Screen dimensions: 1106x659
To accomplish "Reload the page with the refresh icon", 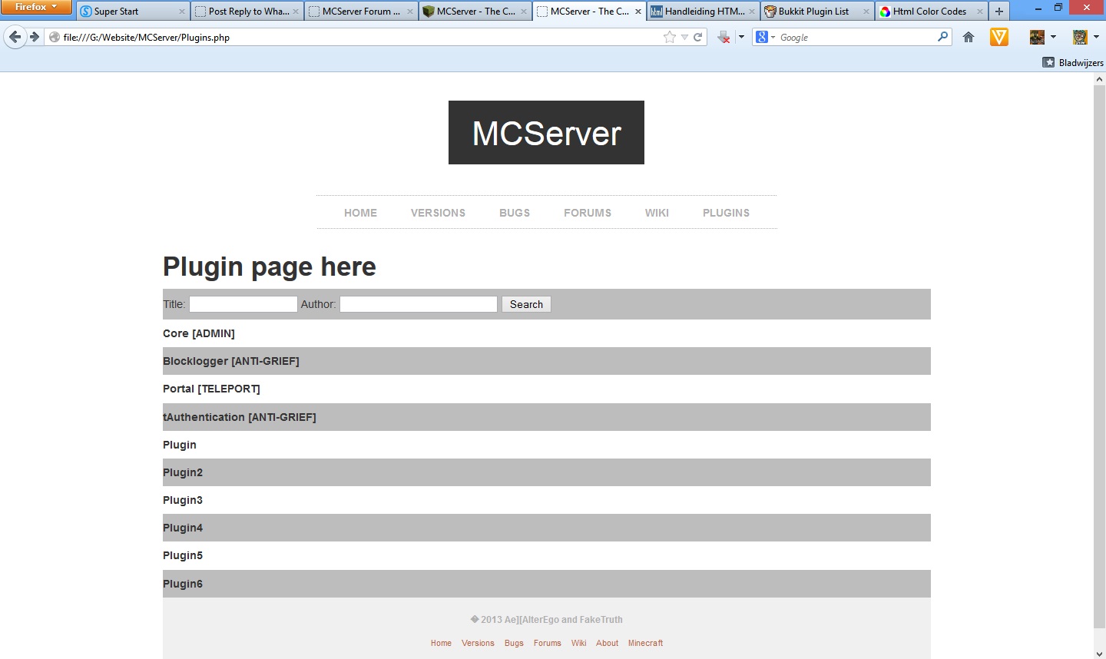I will pyautogui.click(x=698, y=37).
